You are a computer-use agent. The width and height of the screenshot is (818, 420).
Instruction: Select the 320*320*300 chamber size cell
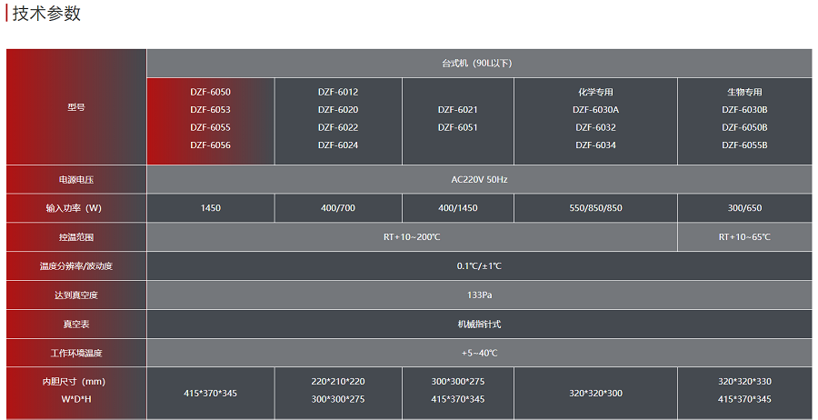click(x=595, y=394)
